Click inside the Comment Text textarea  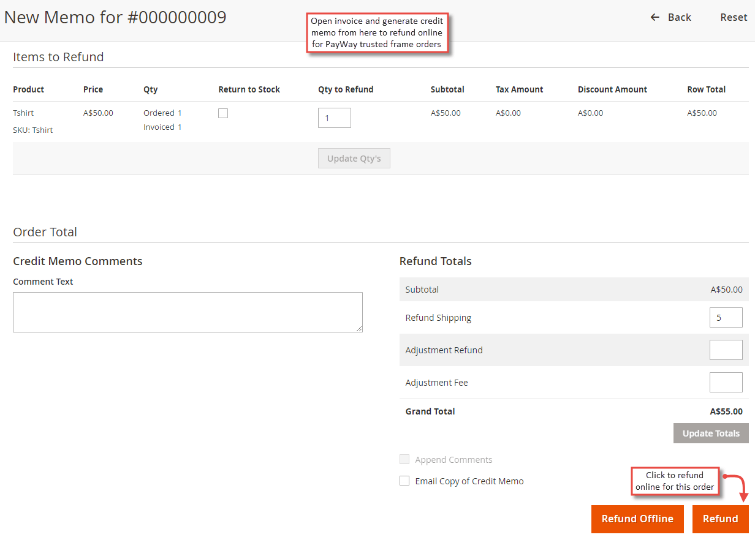(188, 312)
